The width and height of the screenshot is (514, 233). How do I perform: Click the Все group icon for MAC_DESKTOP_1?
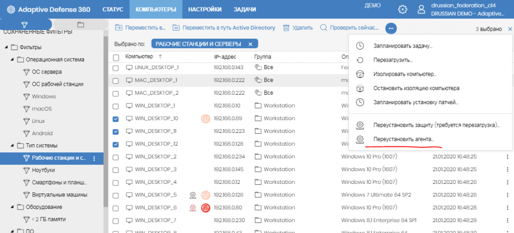(258, 80)
